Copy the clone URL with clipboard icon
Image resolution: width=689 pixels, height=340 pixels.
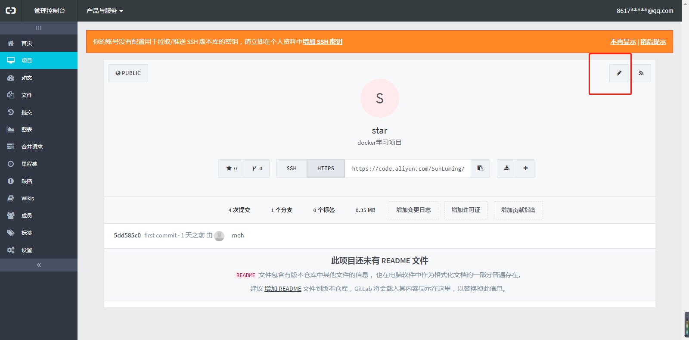pos(480,168)
